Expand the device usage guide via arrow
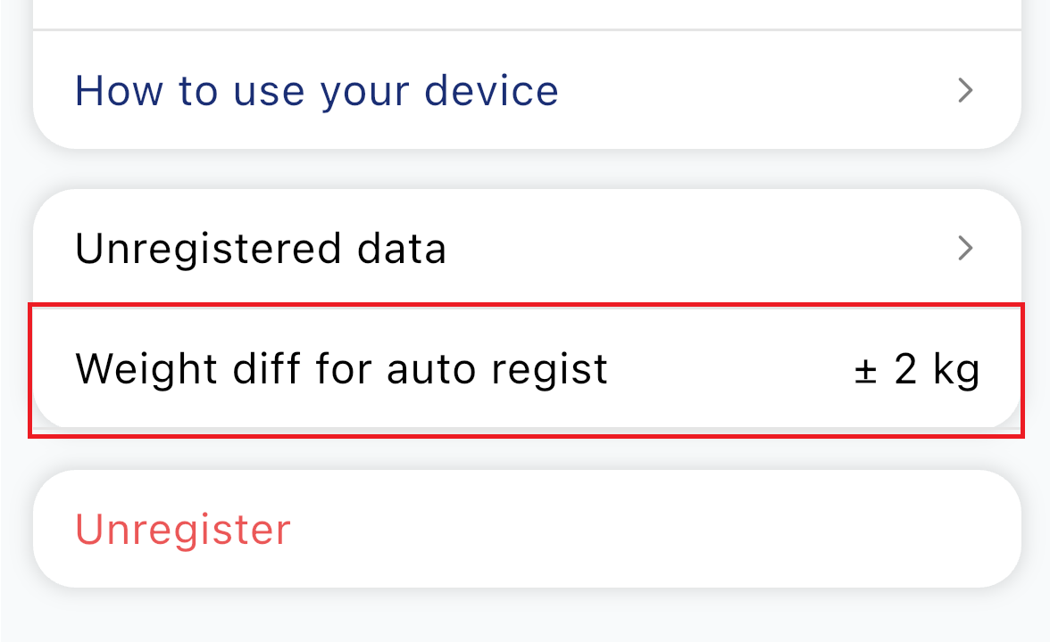The image size is (1050, 642). point(964,90)
